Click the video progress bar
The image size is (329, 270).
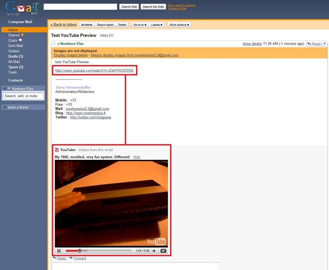98,251
